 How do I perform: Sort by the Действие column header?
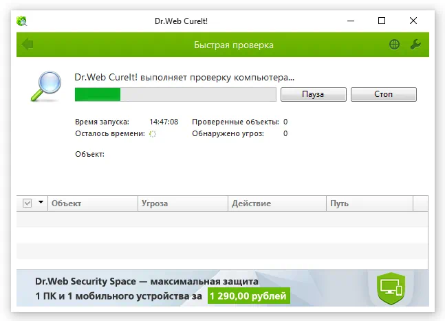point(277,203)
